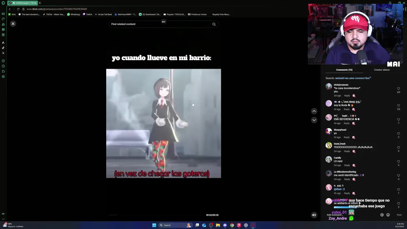Reload the page

pos(18,9)
